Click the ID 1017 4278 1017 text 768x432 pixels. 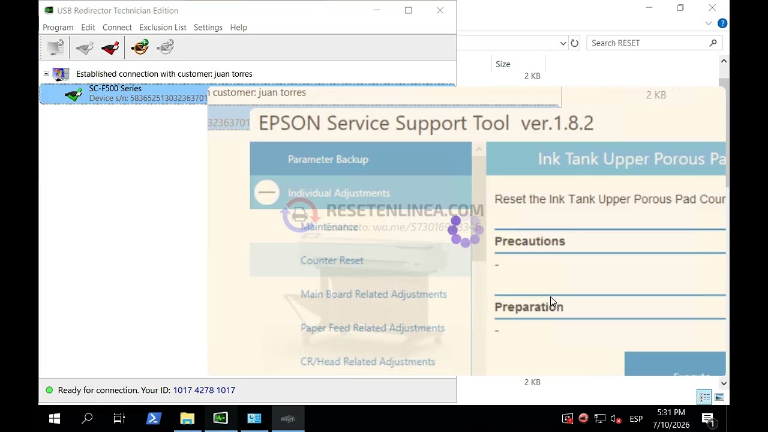[204, 390]
